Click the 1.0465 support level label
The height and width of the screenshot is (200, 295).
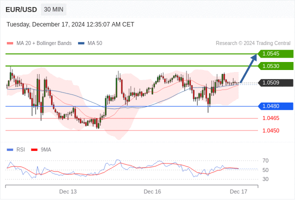[x=270, y=118]
